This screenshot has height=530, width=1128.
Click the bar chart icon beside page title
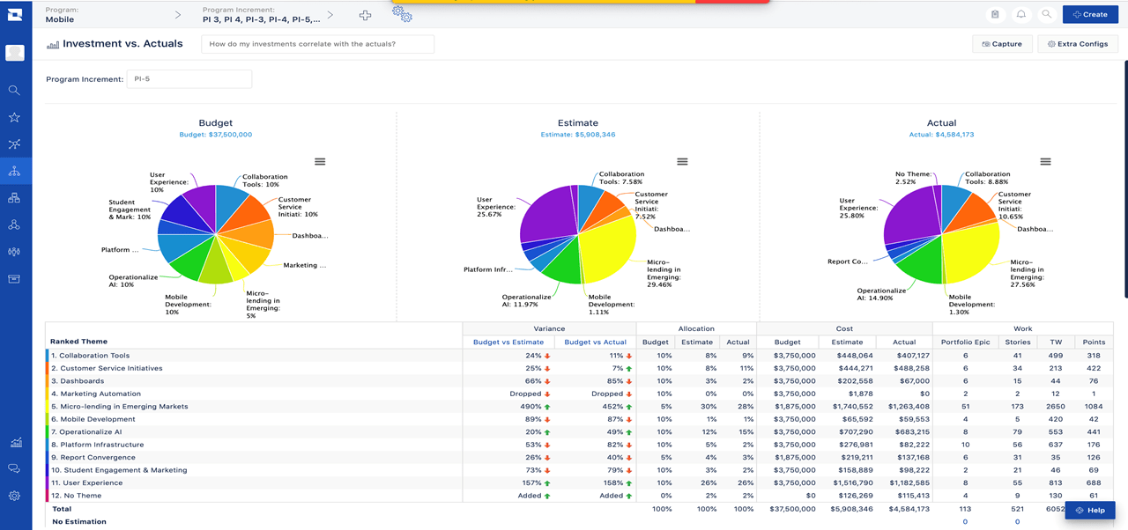pyautogui.click(x=52, y=44)
